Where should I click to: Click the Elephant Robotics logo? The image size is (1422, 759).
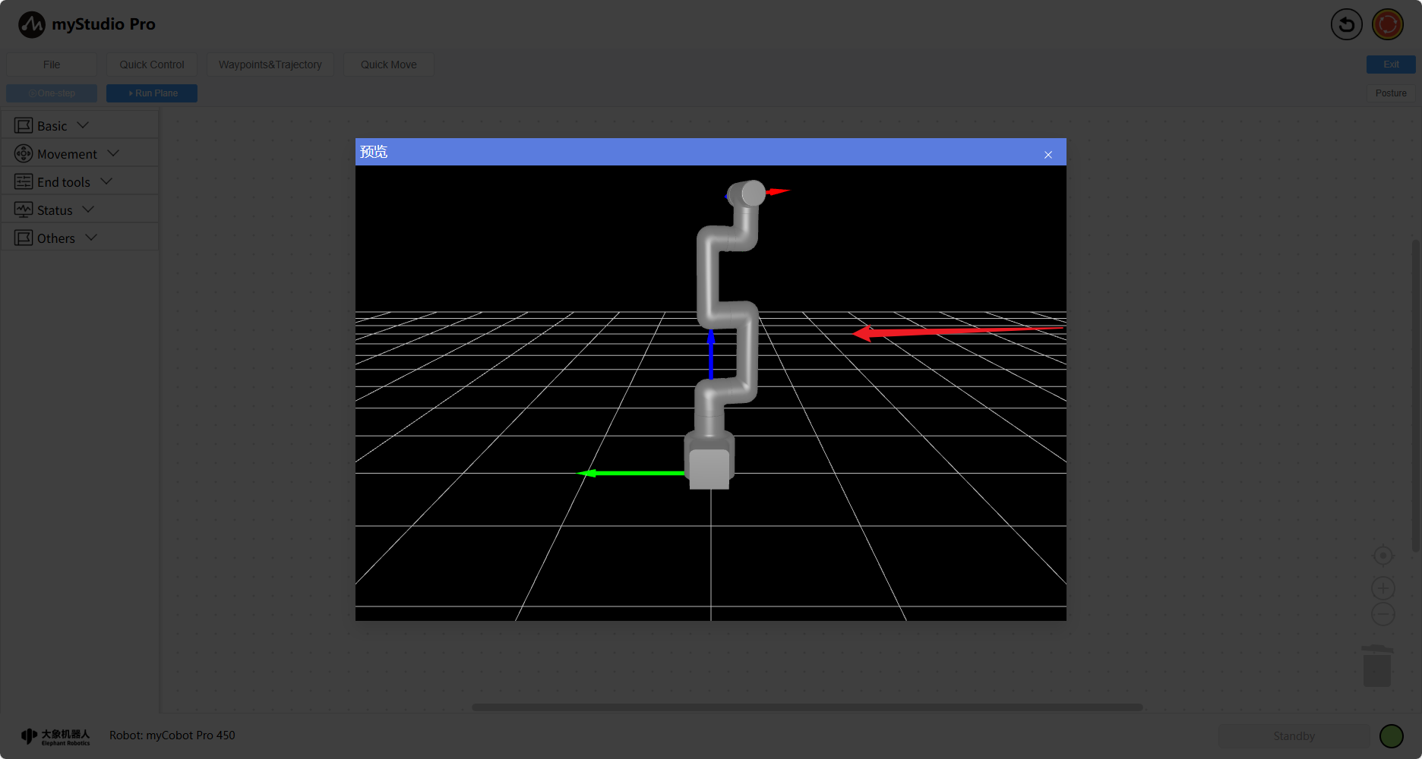coord(55,736)
